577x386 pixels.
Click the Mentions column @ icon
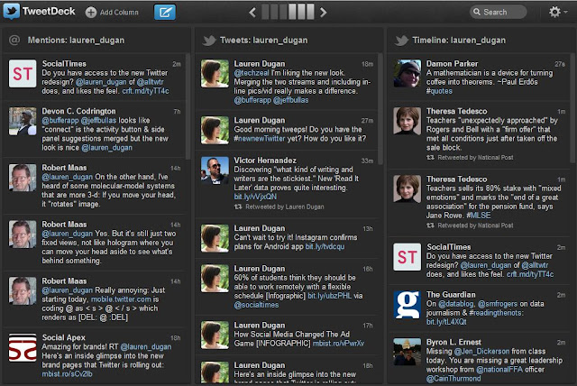14,40
